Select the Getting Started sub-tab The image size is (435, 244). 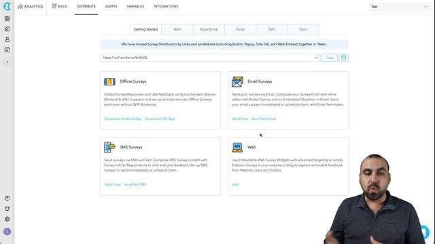(145, 29)
